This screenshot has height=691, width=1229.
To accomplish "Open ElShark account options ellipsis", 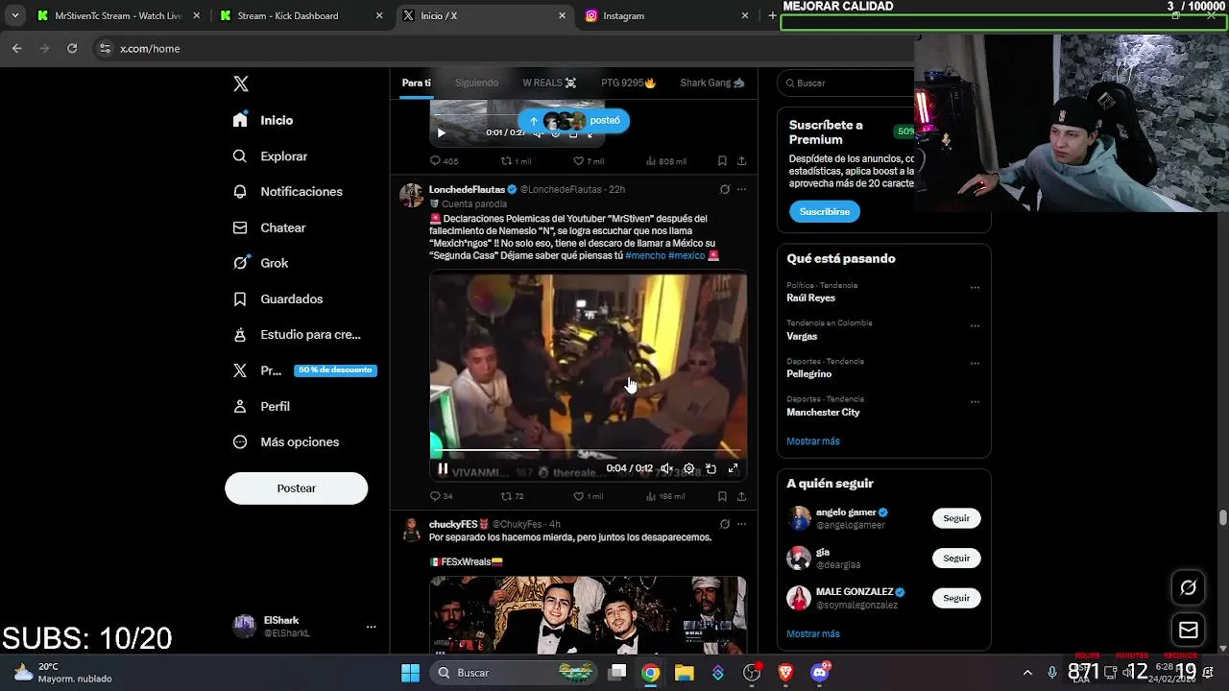I will 371,627.
